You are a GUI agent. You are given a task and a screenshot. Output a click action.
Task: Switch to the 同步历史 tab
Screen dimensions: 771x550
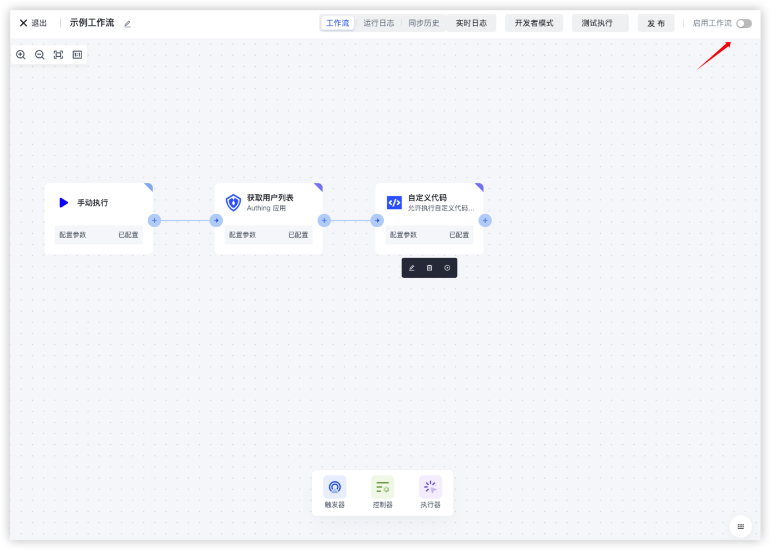[424, 23]
